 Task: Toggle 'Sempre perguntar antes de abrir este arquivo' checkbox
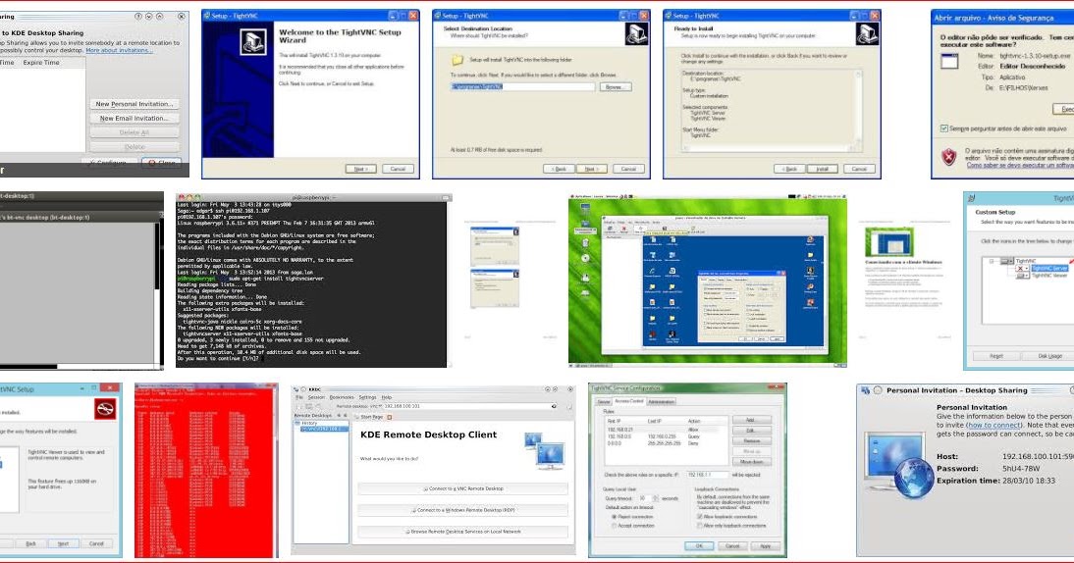coord(944,128)
